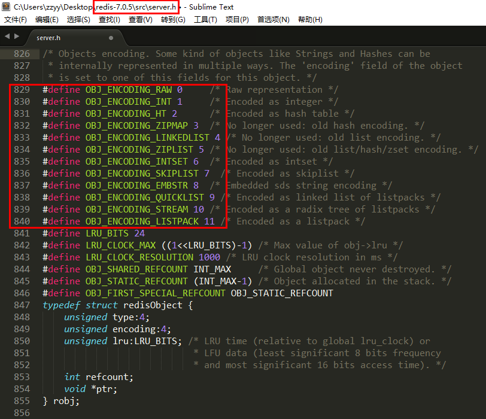
Task: Go to previous tab with left arrow
Action: [7, 37]
